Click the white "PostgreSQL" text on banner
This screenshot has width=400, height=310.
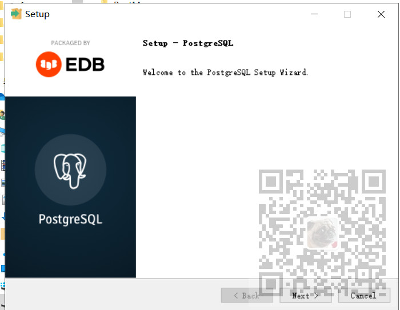pos(70,219)
